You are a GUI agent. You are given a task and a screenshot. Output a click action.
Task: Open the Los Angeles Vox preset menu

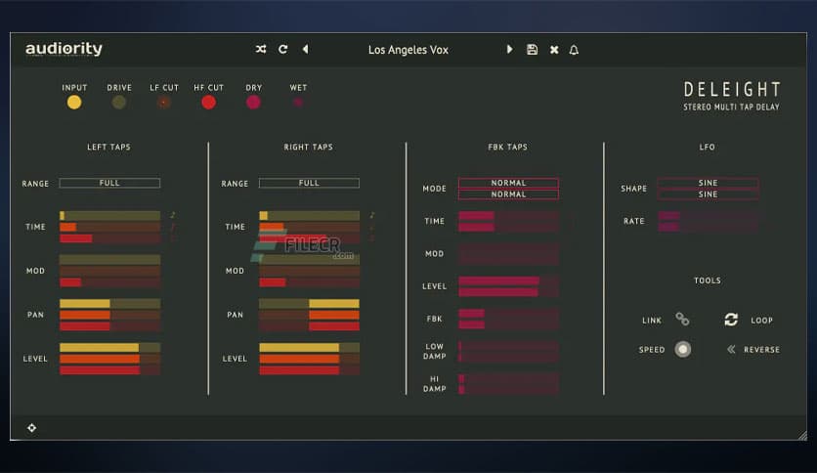coord(408,50)
